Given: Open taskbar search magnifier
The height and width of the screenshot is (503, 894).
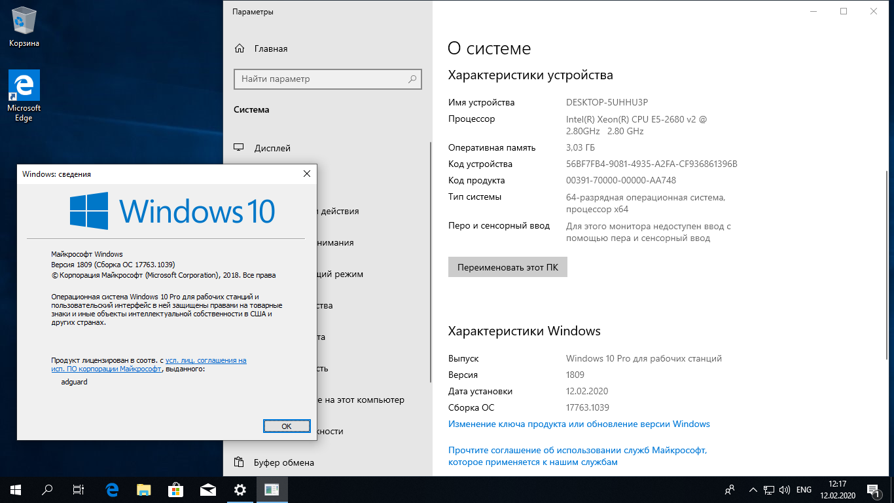Looking at the screenshot, I should [x=47, y=489].
